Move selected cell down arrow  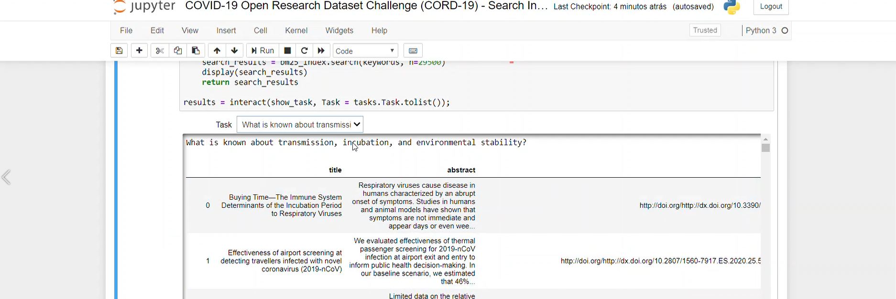pos(234,51)
